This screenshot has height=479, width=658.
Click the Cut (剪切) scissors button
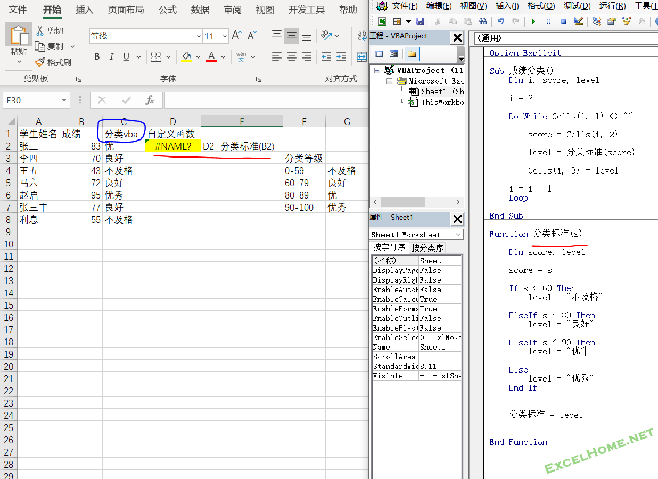50,31
